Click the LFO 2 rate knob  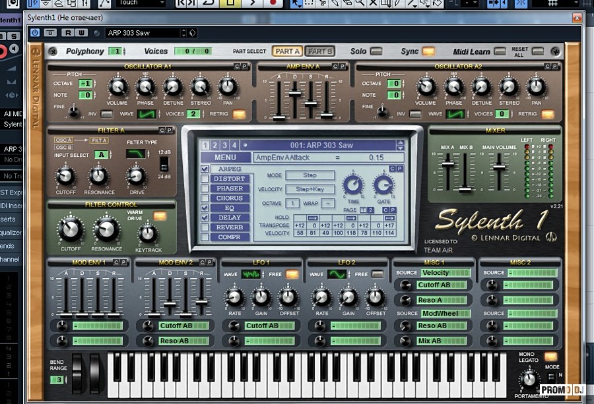point(321,297)
